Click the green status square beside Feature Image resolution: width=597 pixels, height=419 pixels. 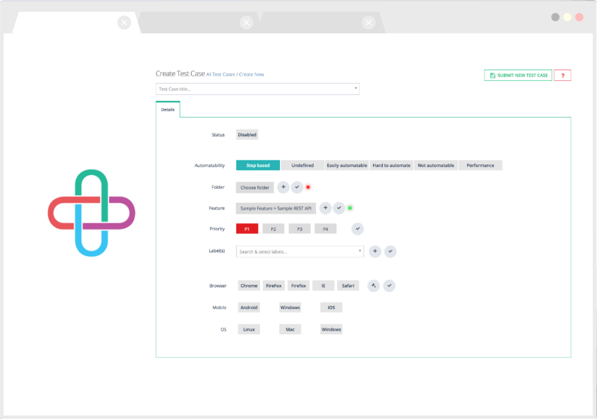[x=349, y=208]
